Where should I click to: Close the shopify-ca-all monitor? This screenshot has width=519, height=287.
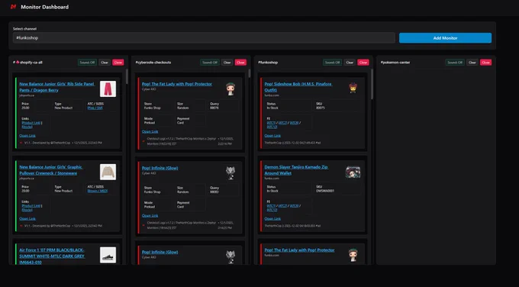click(118, 63)
